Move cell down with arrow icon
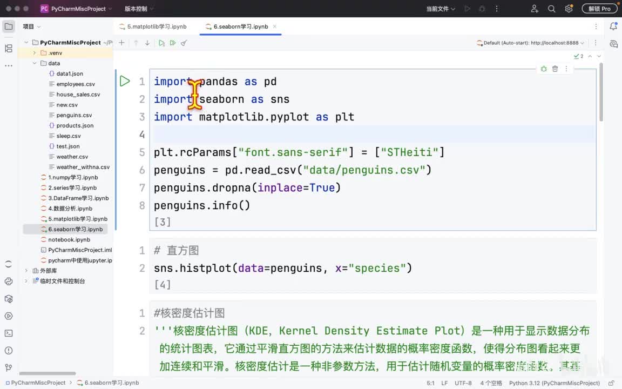The width and height of the screenshot is (622, 389). coord(147,43)
